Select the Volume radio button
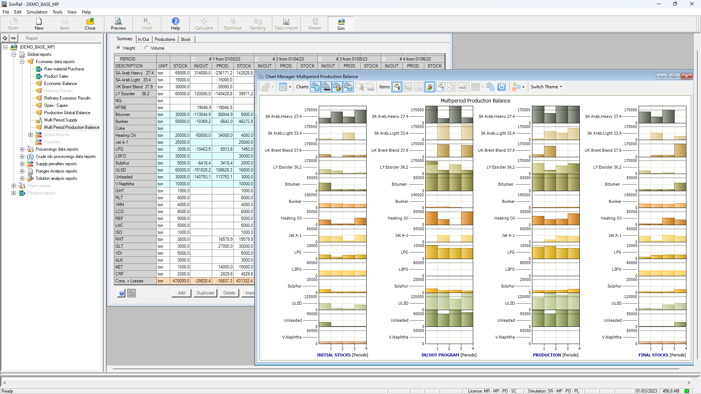The image size is (701, 394). coord(147,48)
